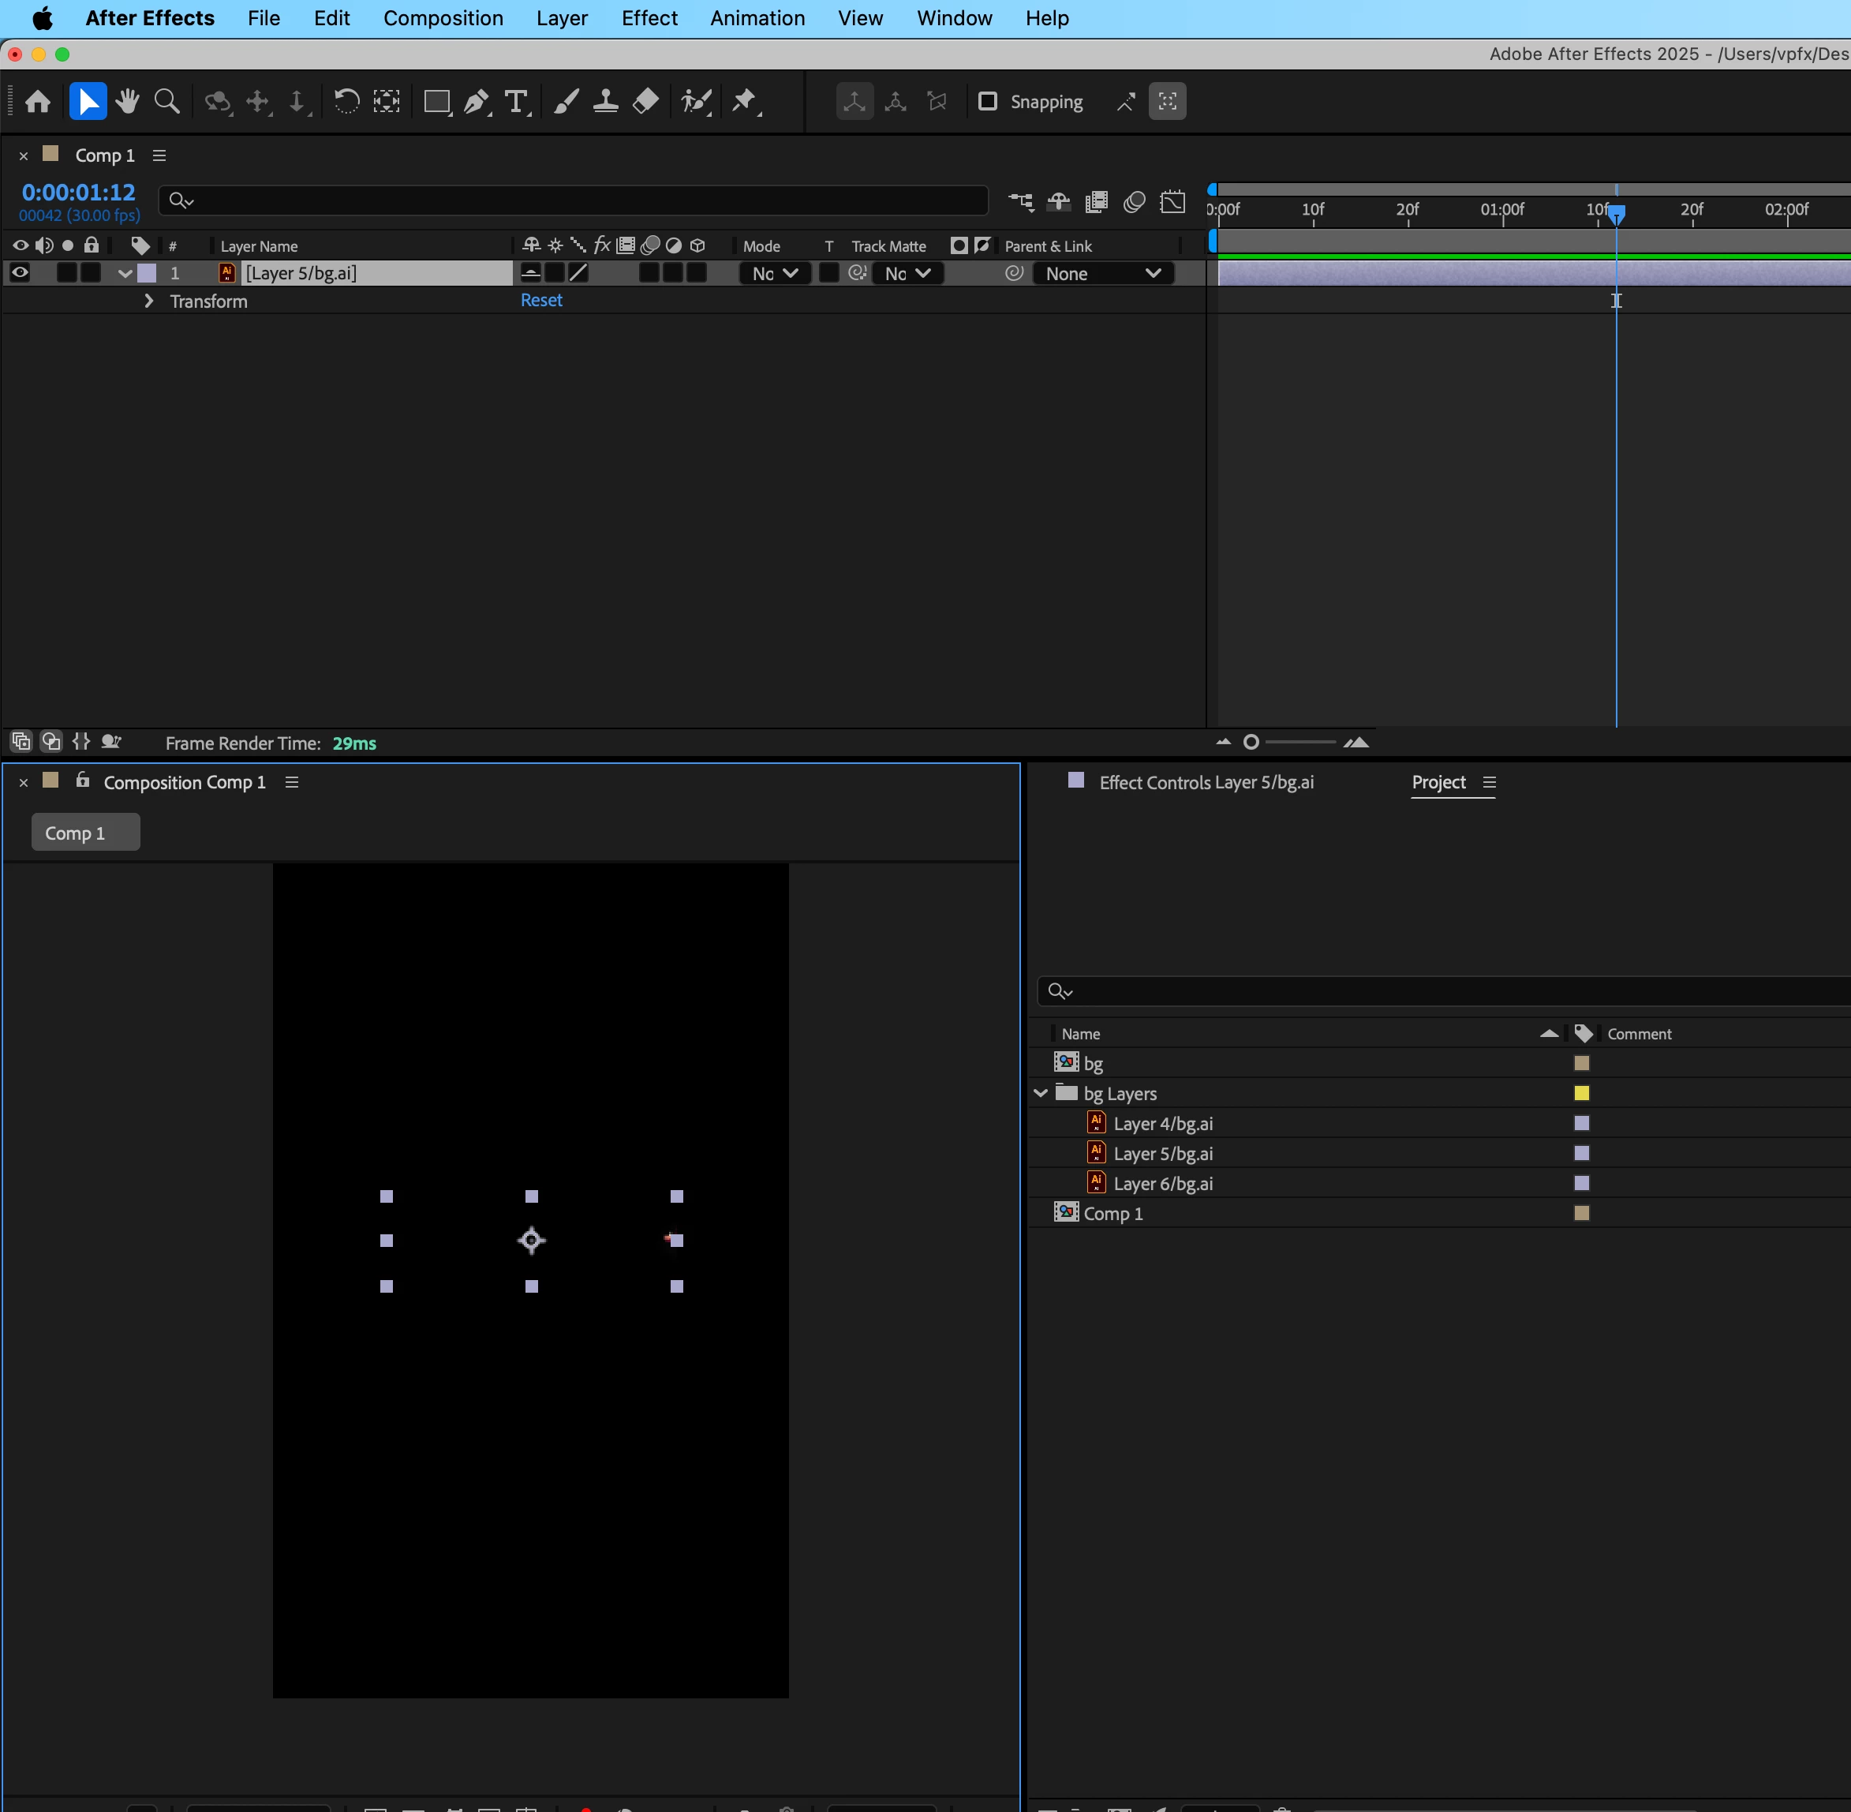This screenshot has height=1812, width=1851.
Task: Toggle lock switch for Layer 5/bg.ai
Action: pyautogui.click(x=91, y=273)
